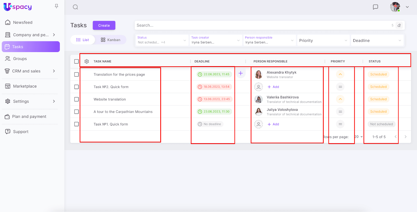The image size is (417, 212).
Task: Add responsible person for Task №2
Action: pyautogui.click(x=273, y=87)
